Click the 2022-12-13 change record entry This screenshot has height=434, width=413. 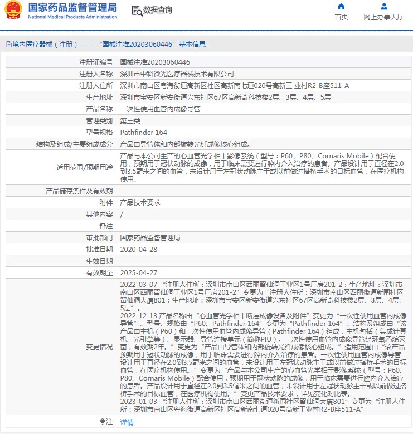tap(263, 354)
